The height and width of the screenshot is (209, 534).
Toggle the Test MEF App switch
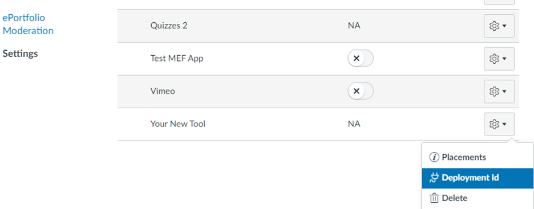pos(361,59)
